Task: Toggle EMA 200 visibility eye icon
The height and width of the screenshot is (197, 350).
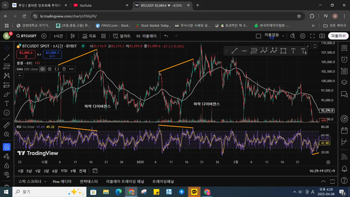Action: (42, 69)
